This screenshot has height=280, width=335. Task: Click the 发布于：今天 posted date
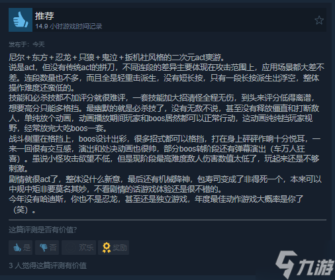(26, 44)
